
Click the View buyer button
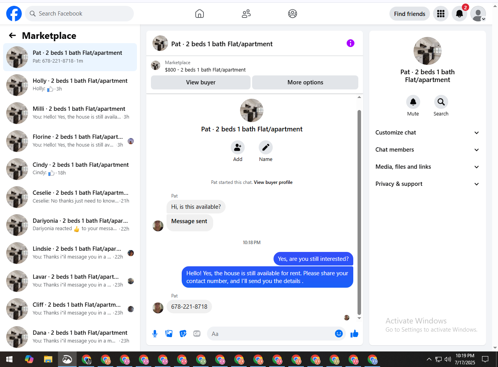coord(201,82)
